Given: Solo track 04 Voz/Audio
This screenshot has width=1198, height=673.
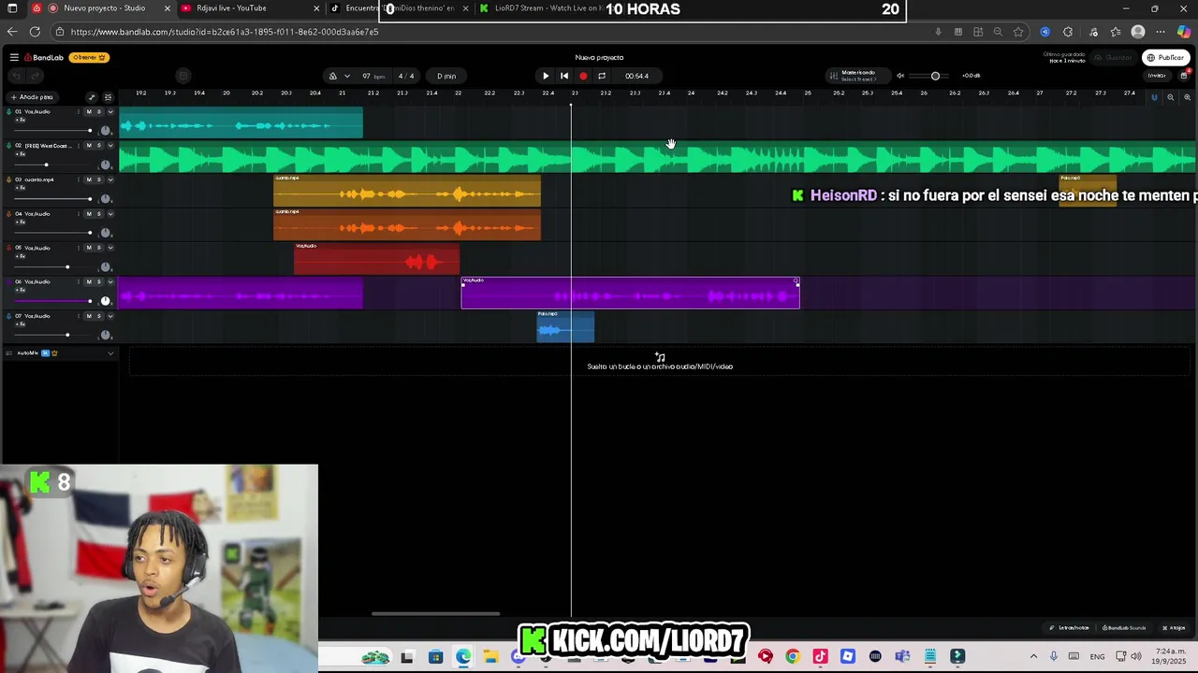Looking at the screenshot, I should [x=99, y=214].
